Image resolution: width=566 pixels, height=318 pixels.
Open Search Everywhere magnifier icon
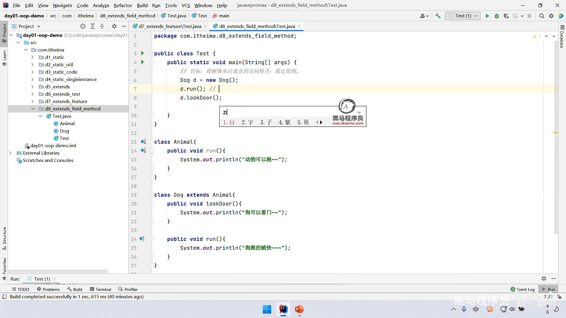[x=542, y=16]
